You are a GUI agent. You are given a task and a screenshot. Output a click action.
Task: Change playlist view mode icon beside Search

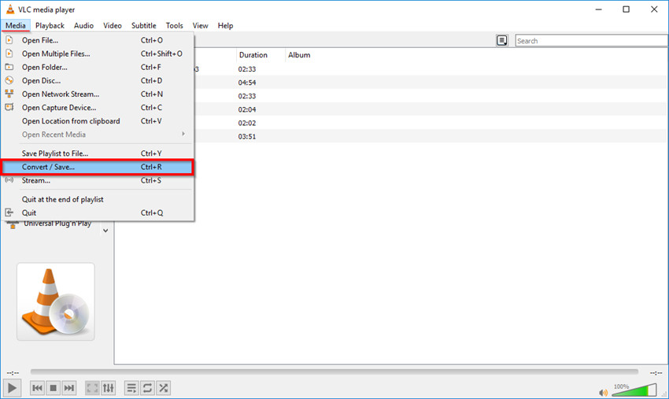point(502,41)
